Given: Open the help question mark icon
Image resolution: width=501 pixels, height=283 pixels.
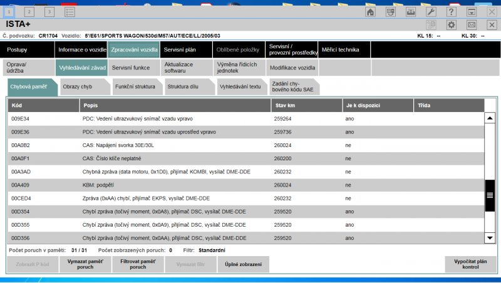Looking at the screenshot, I should point(451,12).
